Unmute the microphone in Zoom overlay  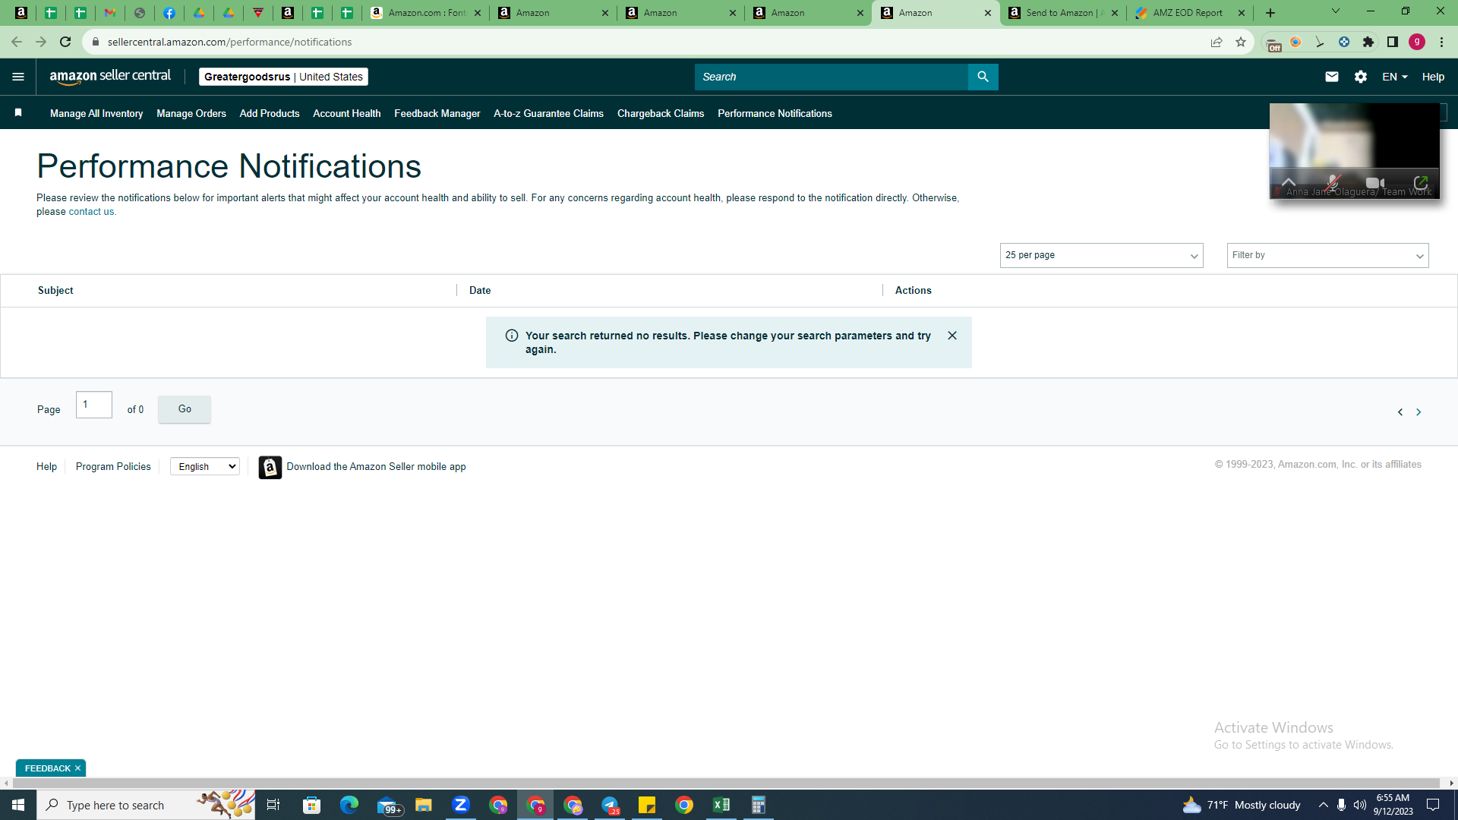coord(1332,183)
